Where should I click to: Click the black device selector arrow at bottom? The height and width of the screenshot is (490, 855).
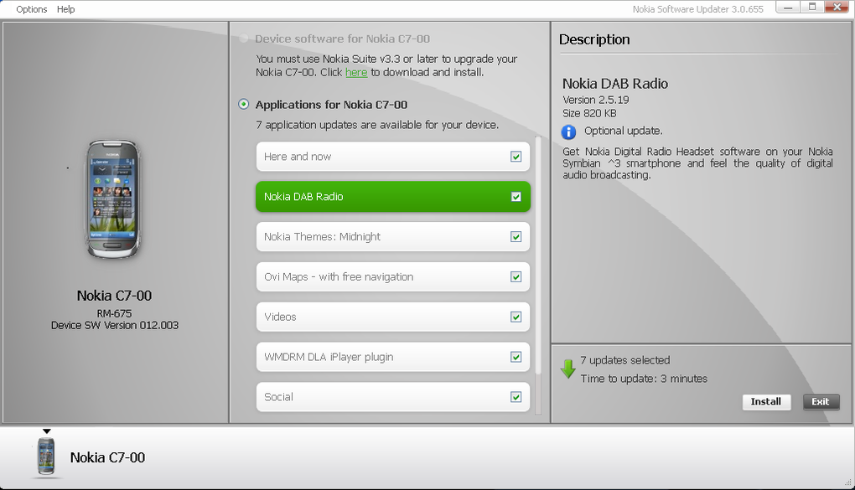[47, 431]
